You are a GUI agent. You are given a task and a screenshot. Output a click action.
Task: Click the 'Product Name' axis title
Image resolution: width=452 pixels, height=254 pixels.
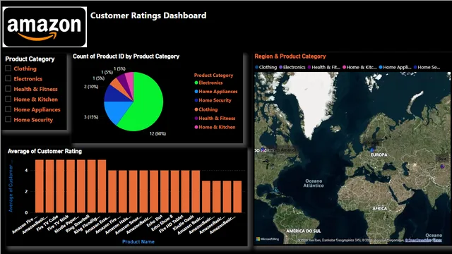tap(138, 241)
